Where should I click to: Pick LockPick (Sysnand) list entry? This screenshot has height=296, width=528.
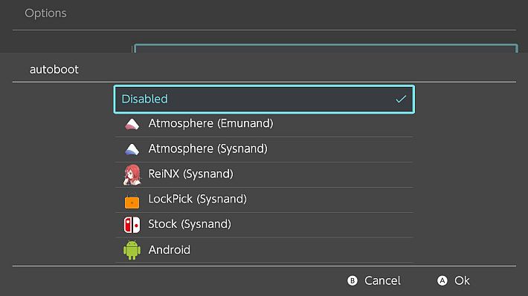click(264, 200)
